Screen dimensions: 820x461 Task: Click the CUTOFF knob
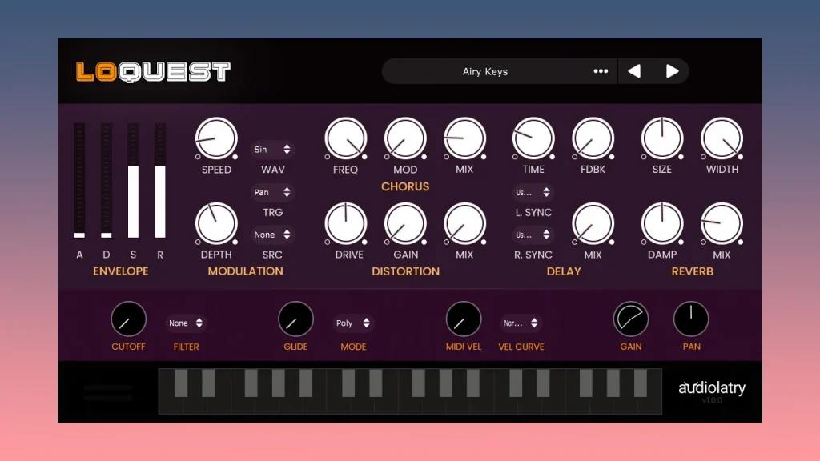coord(129,319)
